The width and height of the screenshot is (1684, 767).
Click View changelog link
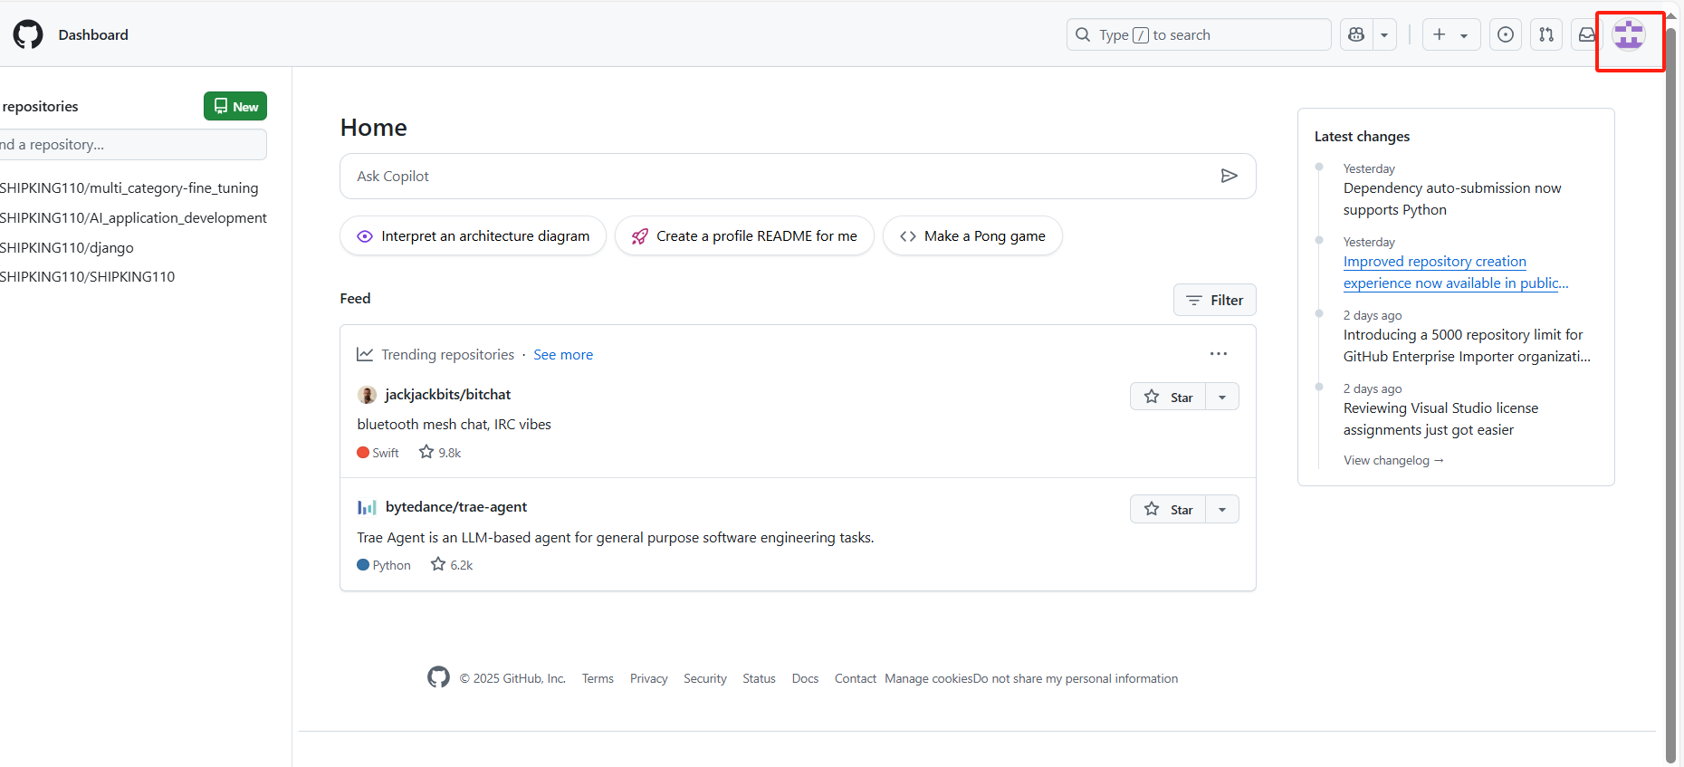[1393, 460]
